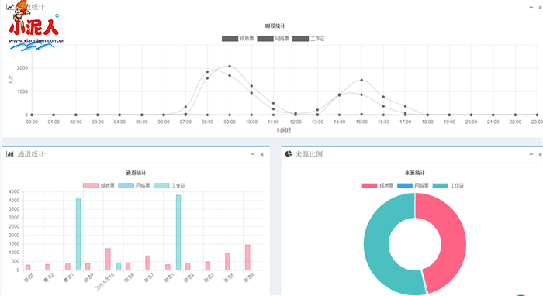Click the bar chart icon beside 通道统计
Screen dimensions: 543x296
[x=9, y=154]
